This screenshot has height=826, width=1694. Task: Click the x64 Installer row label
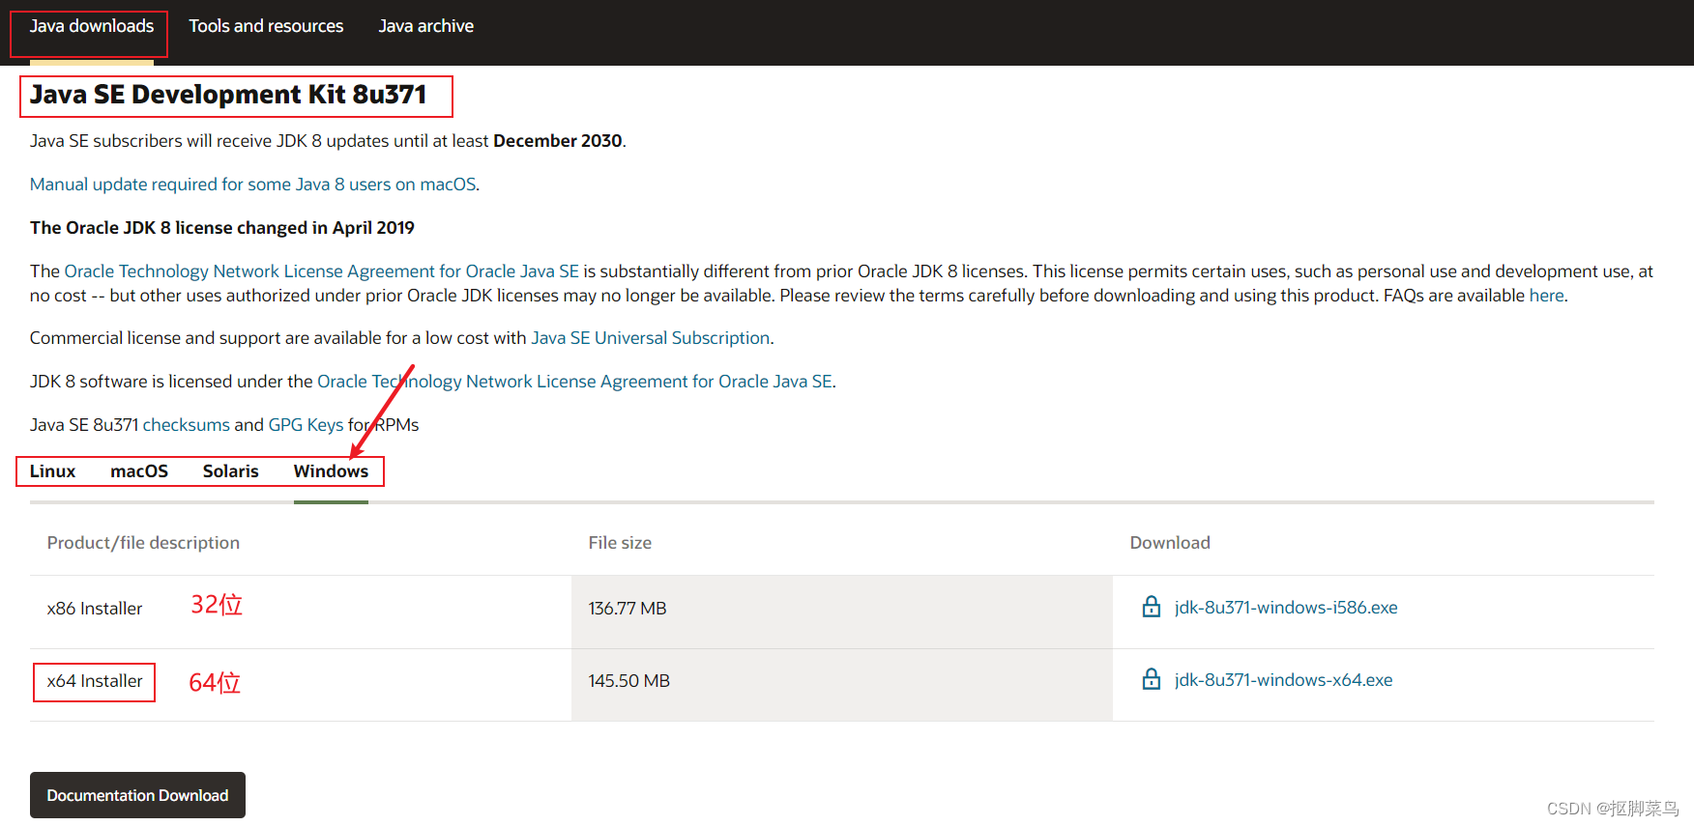click(x=95, y=681)
